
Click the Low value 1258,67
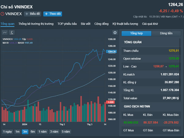[158, 66]
